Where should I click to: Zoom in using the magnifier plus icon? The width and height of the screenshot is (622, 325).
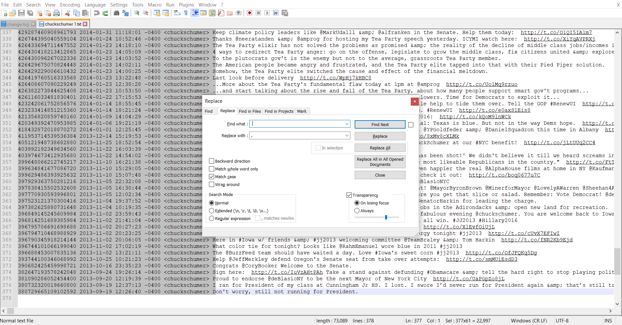137,13
